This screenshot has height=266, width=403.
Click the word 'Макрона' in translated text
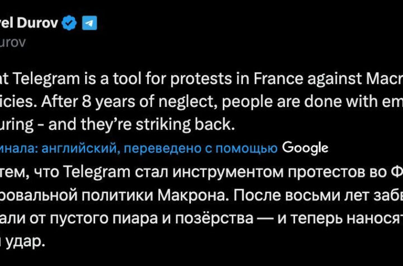click(193, 195)
